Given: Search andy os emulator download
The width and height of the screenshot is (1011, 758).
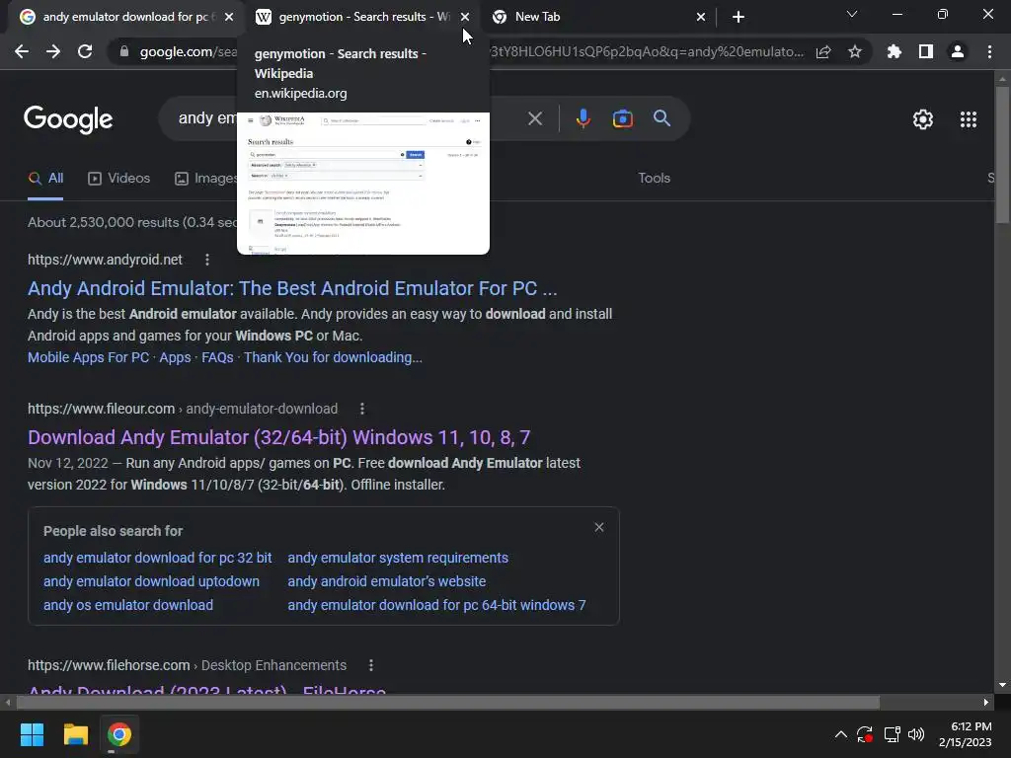Looking at the screenshot, I should 128,605.
